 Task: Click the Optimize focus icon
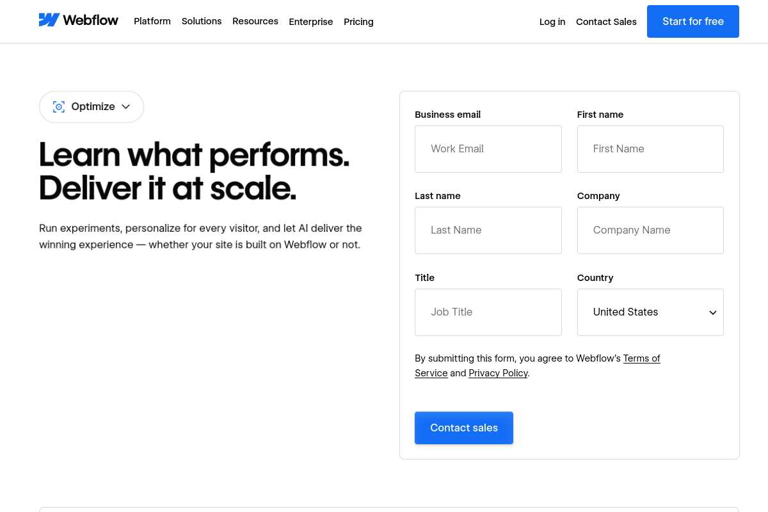coord(59,107)
